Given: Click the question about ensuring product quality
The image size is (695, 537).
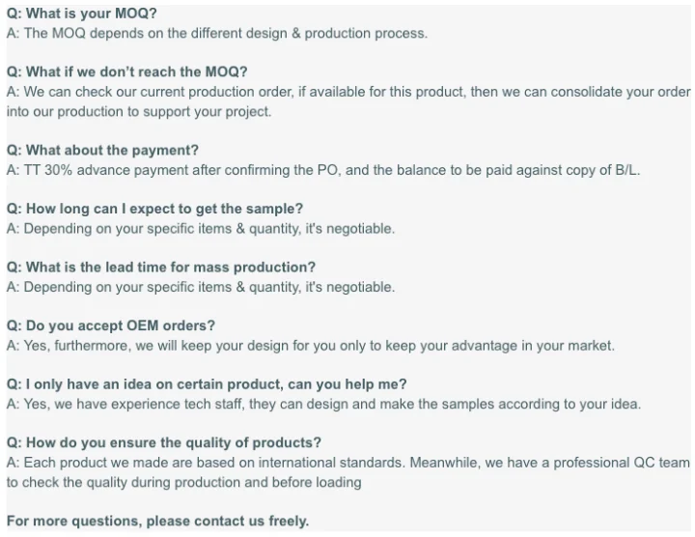Looking at the screenshot, I should tap(164, 443).
